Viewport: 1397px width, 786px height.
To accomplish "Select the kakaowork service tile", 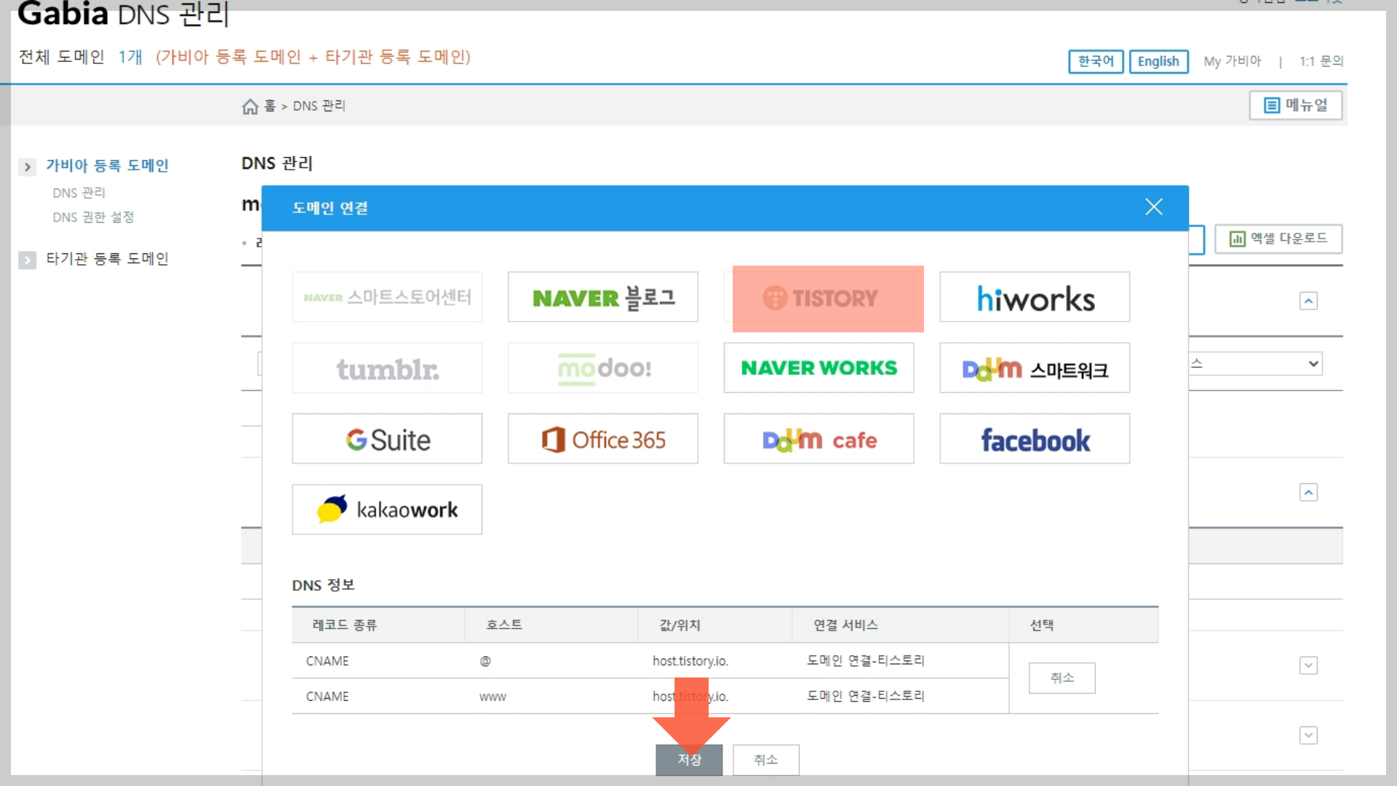I will 387,510.
